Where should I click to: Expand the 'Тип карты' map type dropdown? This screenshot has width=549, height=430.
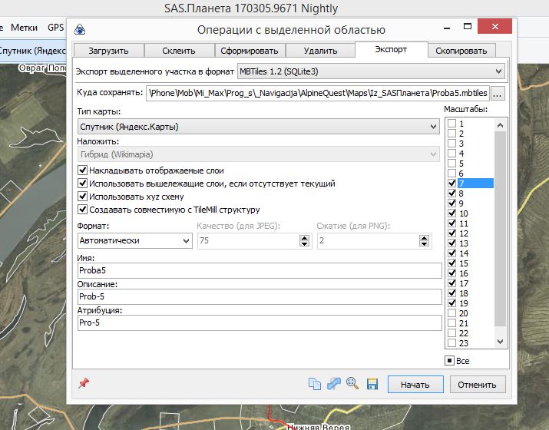tap(259, 127)
